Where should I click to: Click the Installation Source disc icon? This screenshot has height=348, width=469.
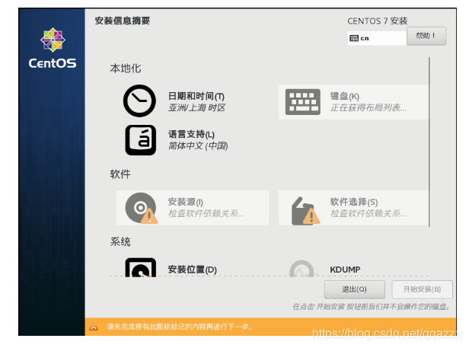141,208
